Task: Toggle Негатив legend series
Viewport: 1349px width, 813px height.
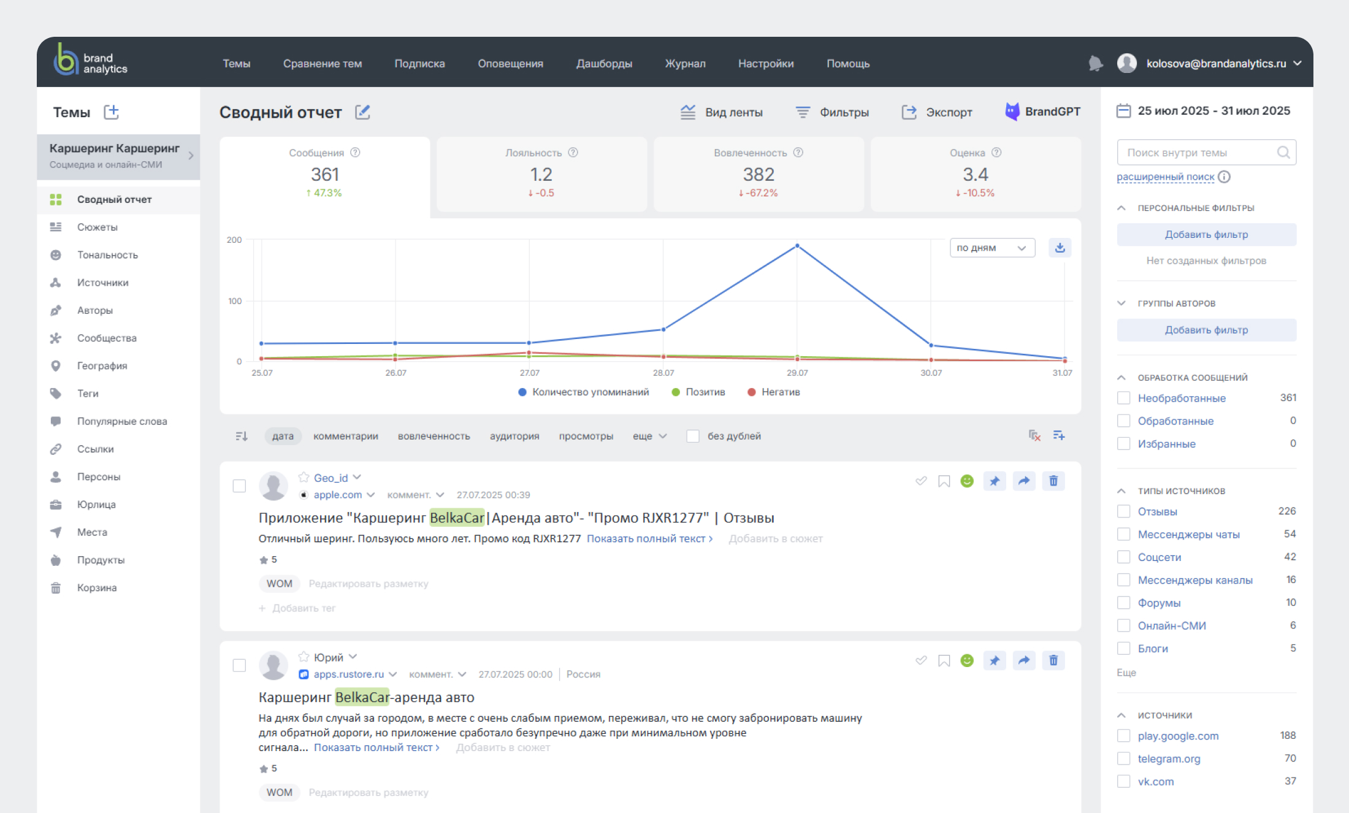Action: [x=774, y=392]
